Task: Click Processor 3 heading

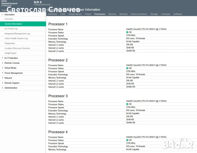Action: (x=58, y=96)
